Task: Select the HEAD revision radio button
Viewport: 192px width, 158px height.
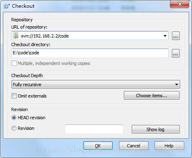Action: tap(14, 118)
